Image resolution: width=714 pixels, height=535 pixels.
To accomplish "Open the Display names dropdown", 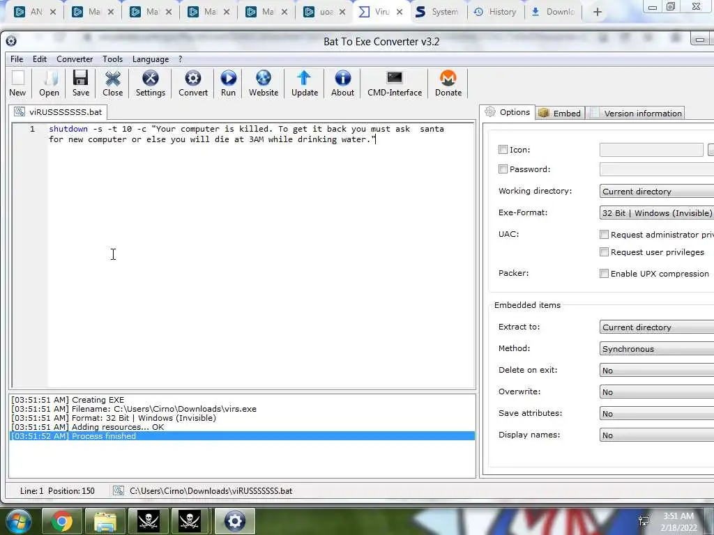I will pyautogui.click(x=657, y=435).
